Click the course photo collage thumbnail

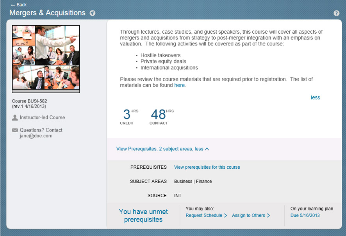coord(46,59)
